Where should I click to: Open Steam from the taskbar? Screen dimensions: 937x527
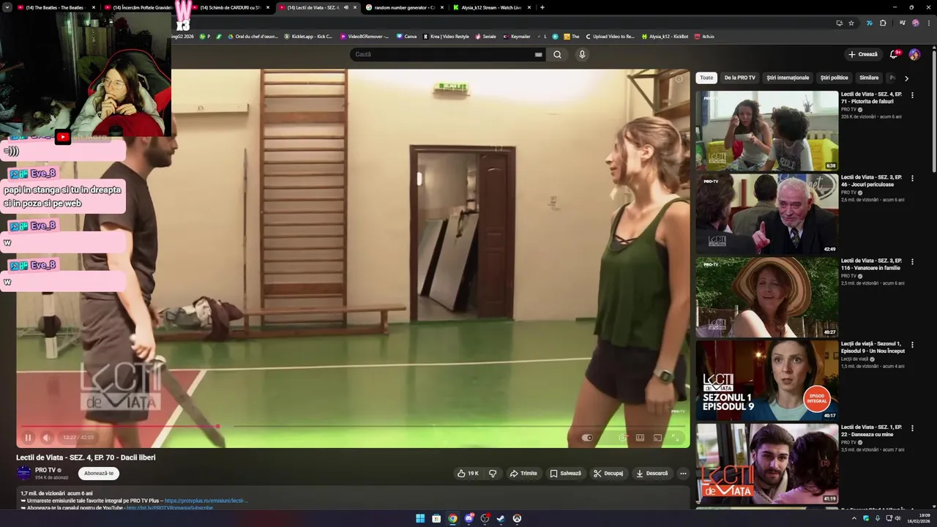[501, 518]
